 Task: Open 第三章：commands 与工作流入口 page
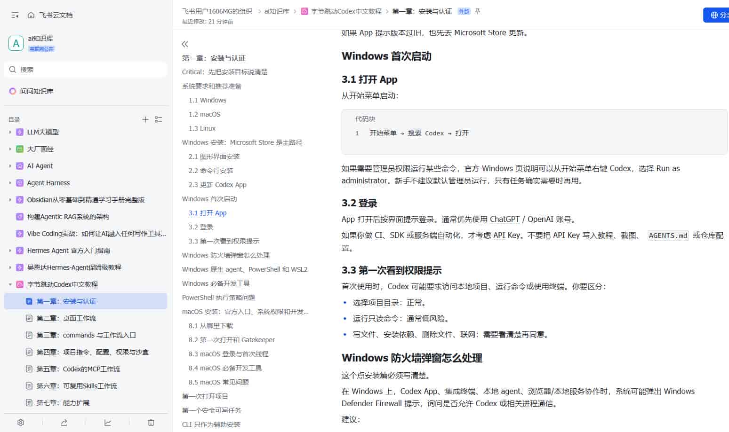(85, 335)
